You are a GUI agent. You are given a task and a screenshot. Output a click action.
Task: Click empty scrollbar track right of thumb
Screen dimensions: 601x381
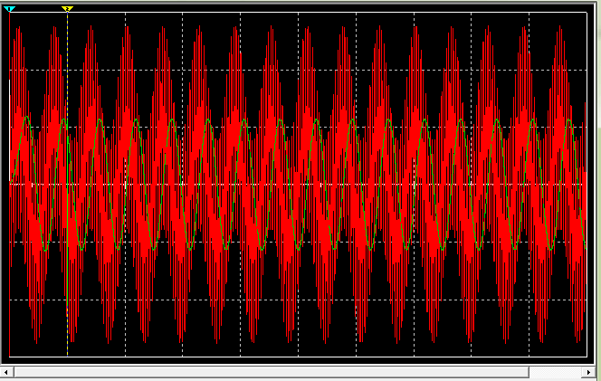[558, 372]
